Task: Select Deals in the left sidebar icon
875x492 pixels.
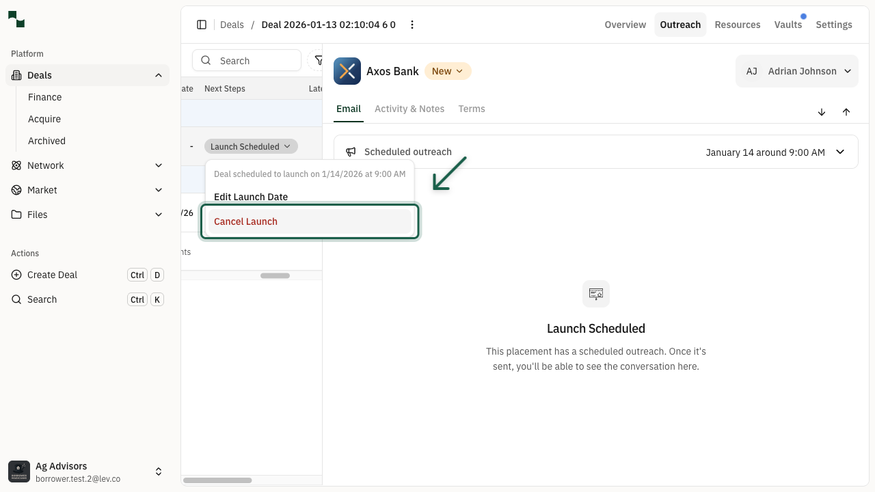Action: click(x=16, y=75)
